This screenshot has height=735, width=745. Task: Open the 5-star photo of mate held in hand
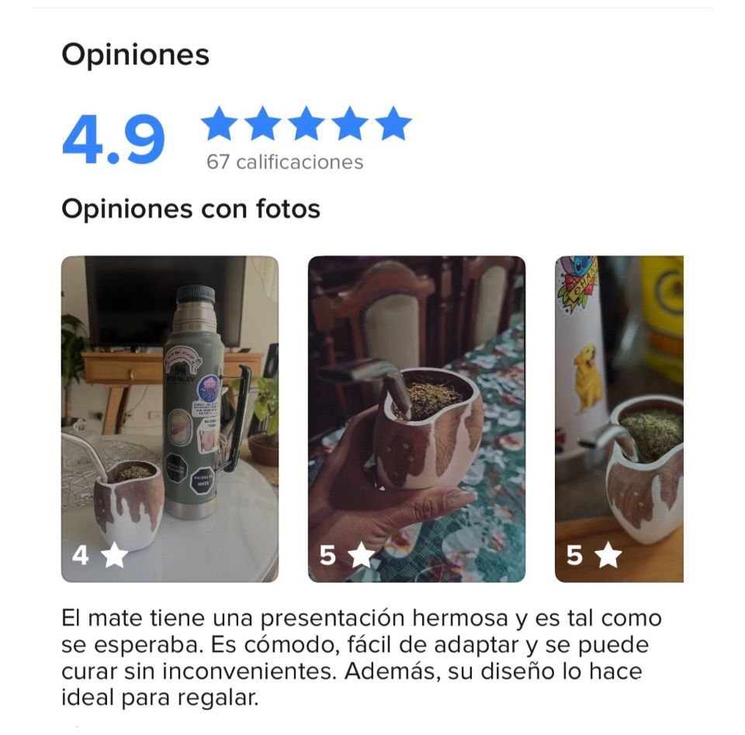point(417,419)
